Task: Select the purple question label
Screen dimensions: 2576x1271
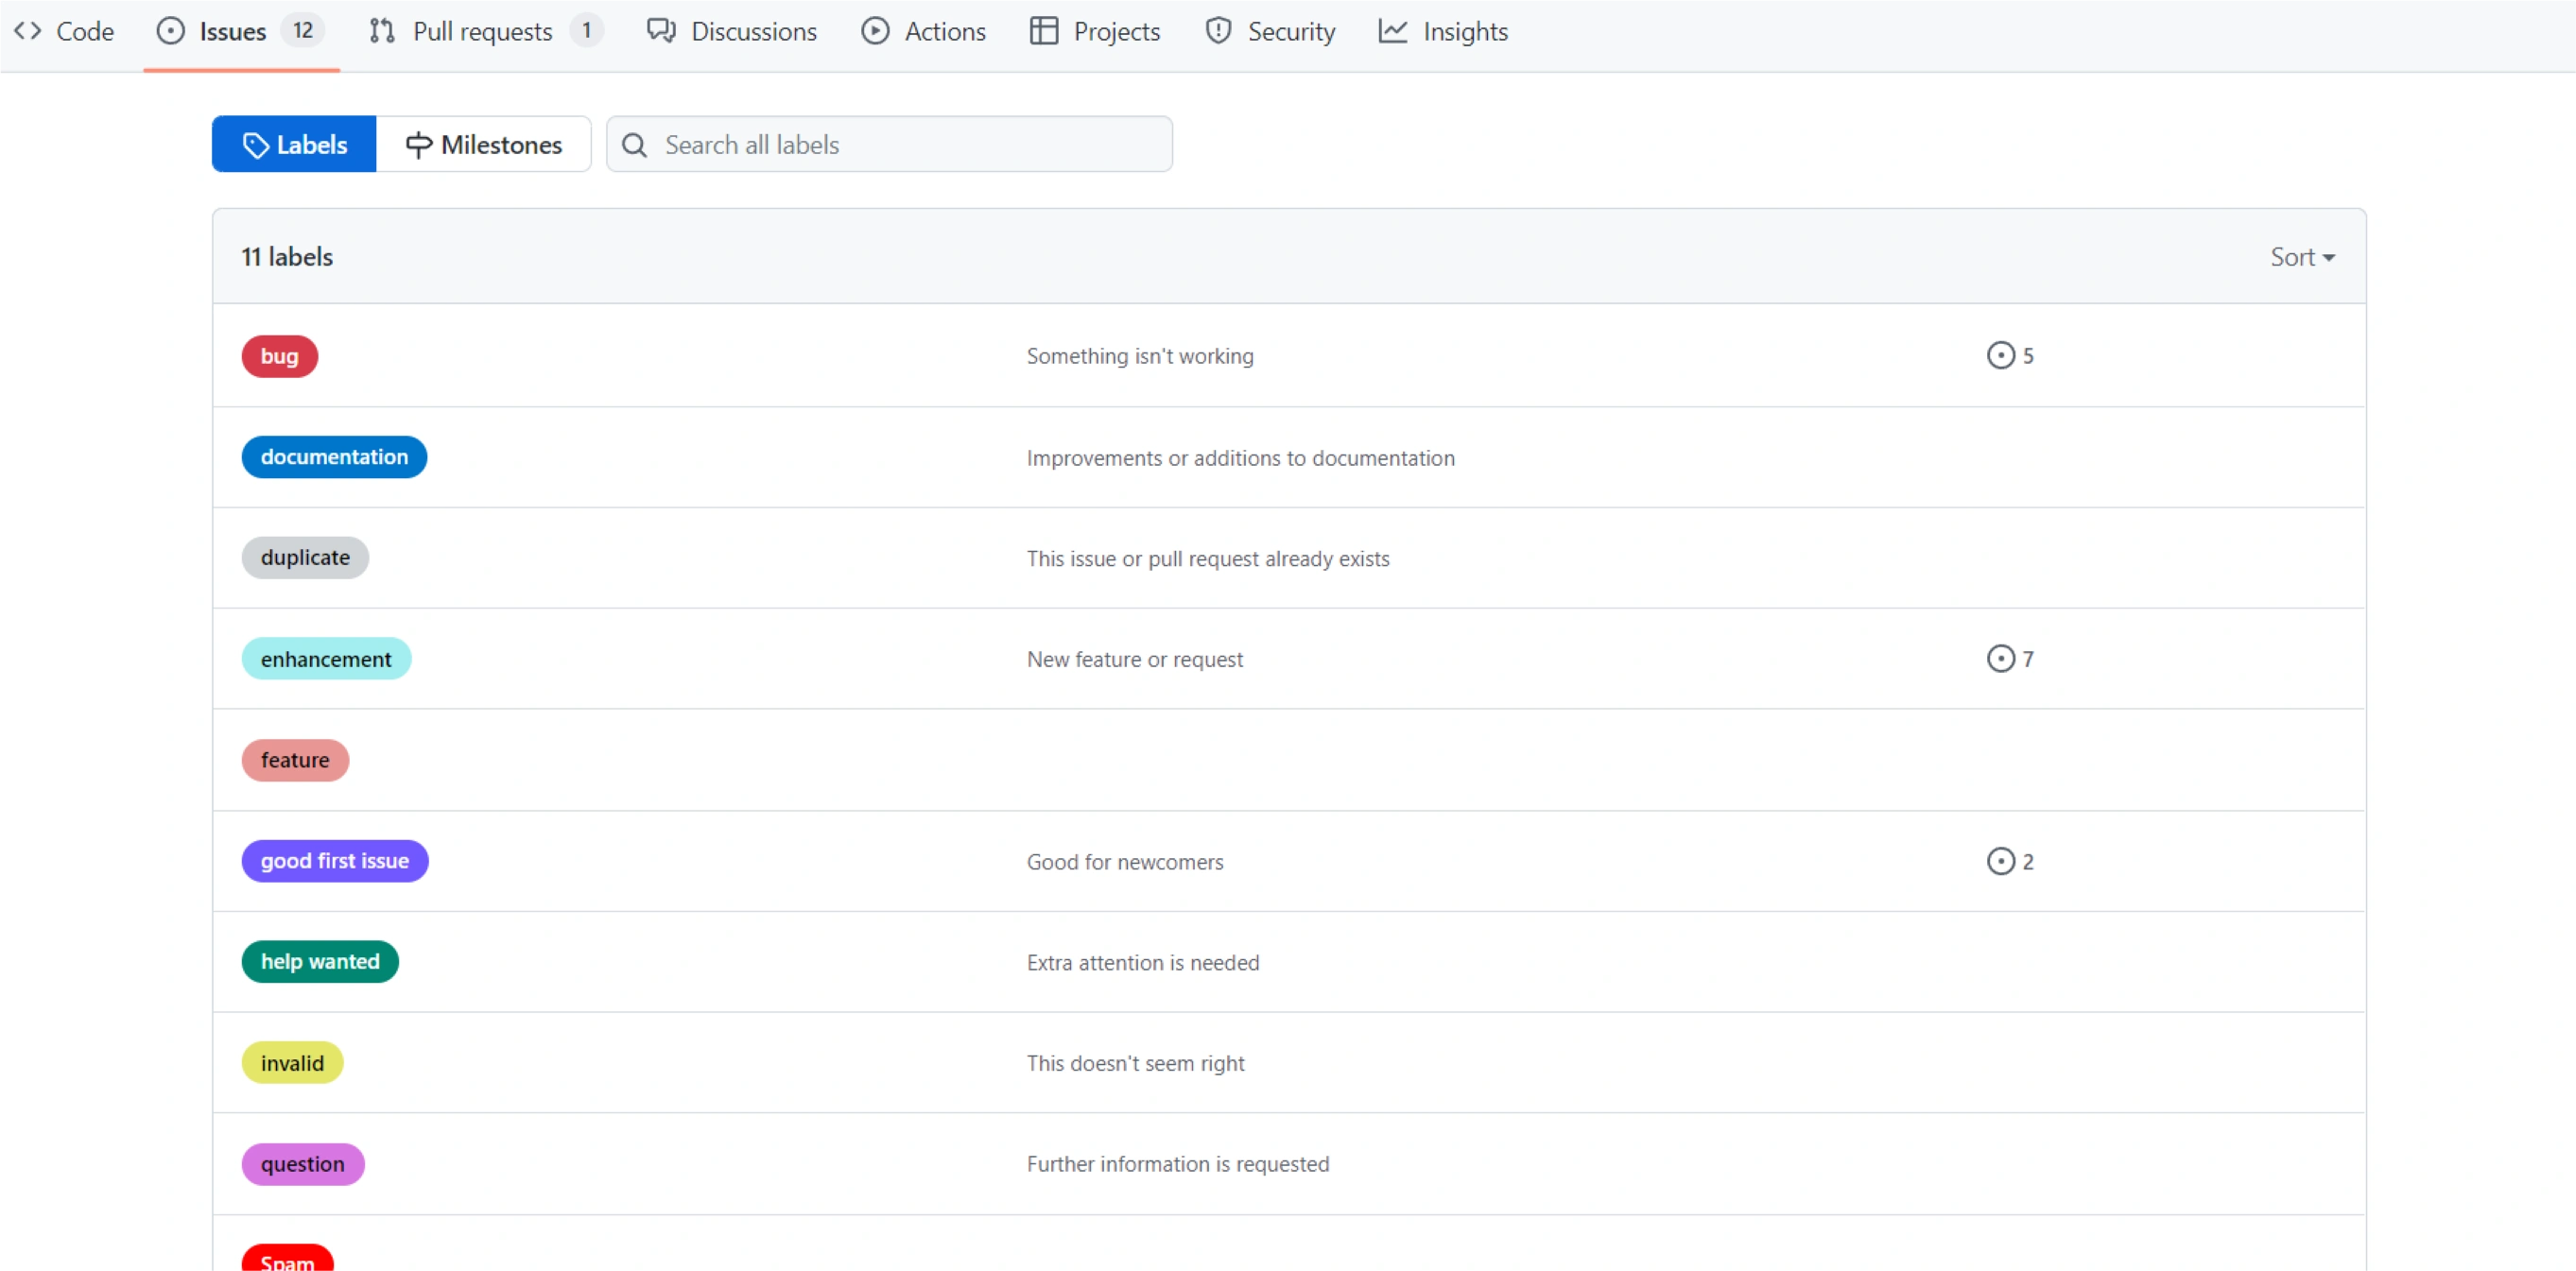Action: [x=302, y=1164]
